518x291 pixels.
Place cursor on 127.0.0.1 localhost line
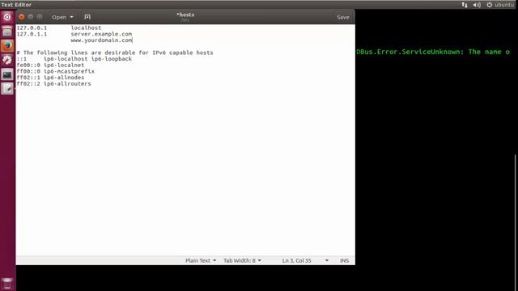(59, 28)
